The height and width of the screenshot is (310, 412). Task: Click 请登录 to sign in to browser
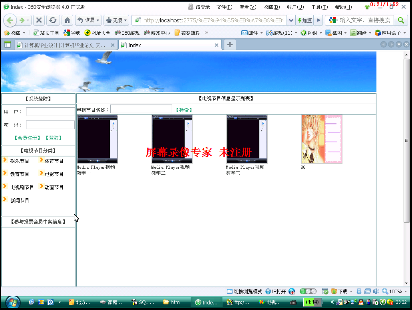[199, 7]
